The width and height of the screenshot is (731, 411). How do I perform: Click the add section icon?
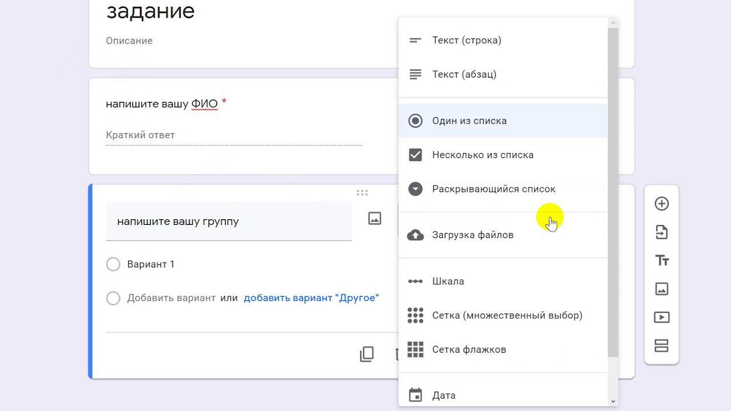661,346
